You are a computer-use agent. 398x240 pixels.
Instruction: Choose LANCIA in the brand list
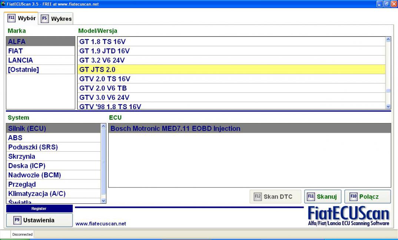tap(41, 60)
